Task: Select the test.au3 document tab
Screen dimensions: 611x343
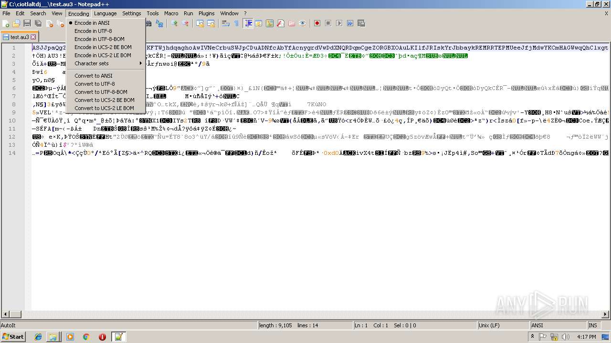Action: [20, 37]
